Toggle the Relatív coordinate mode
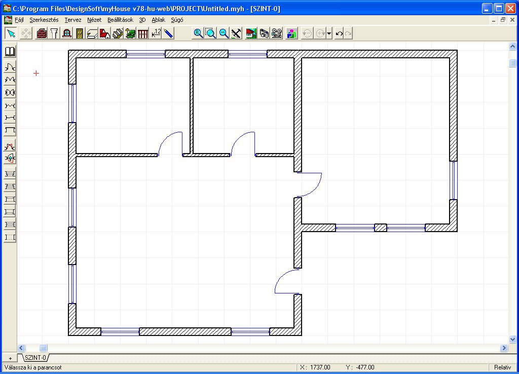The width and height of the screenshot is (519, 374). pos(502,367)
